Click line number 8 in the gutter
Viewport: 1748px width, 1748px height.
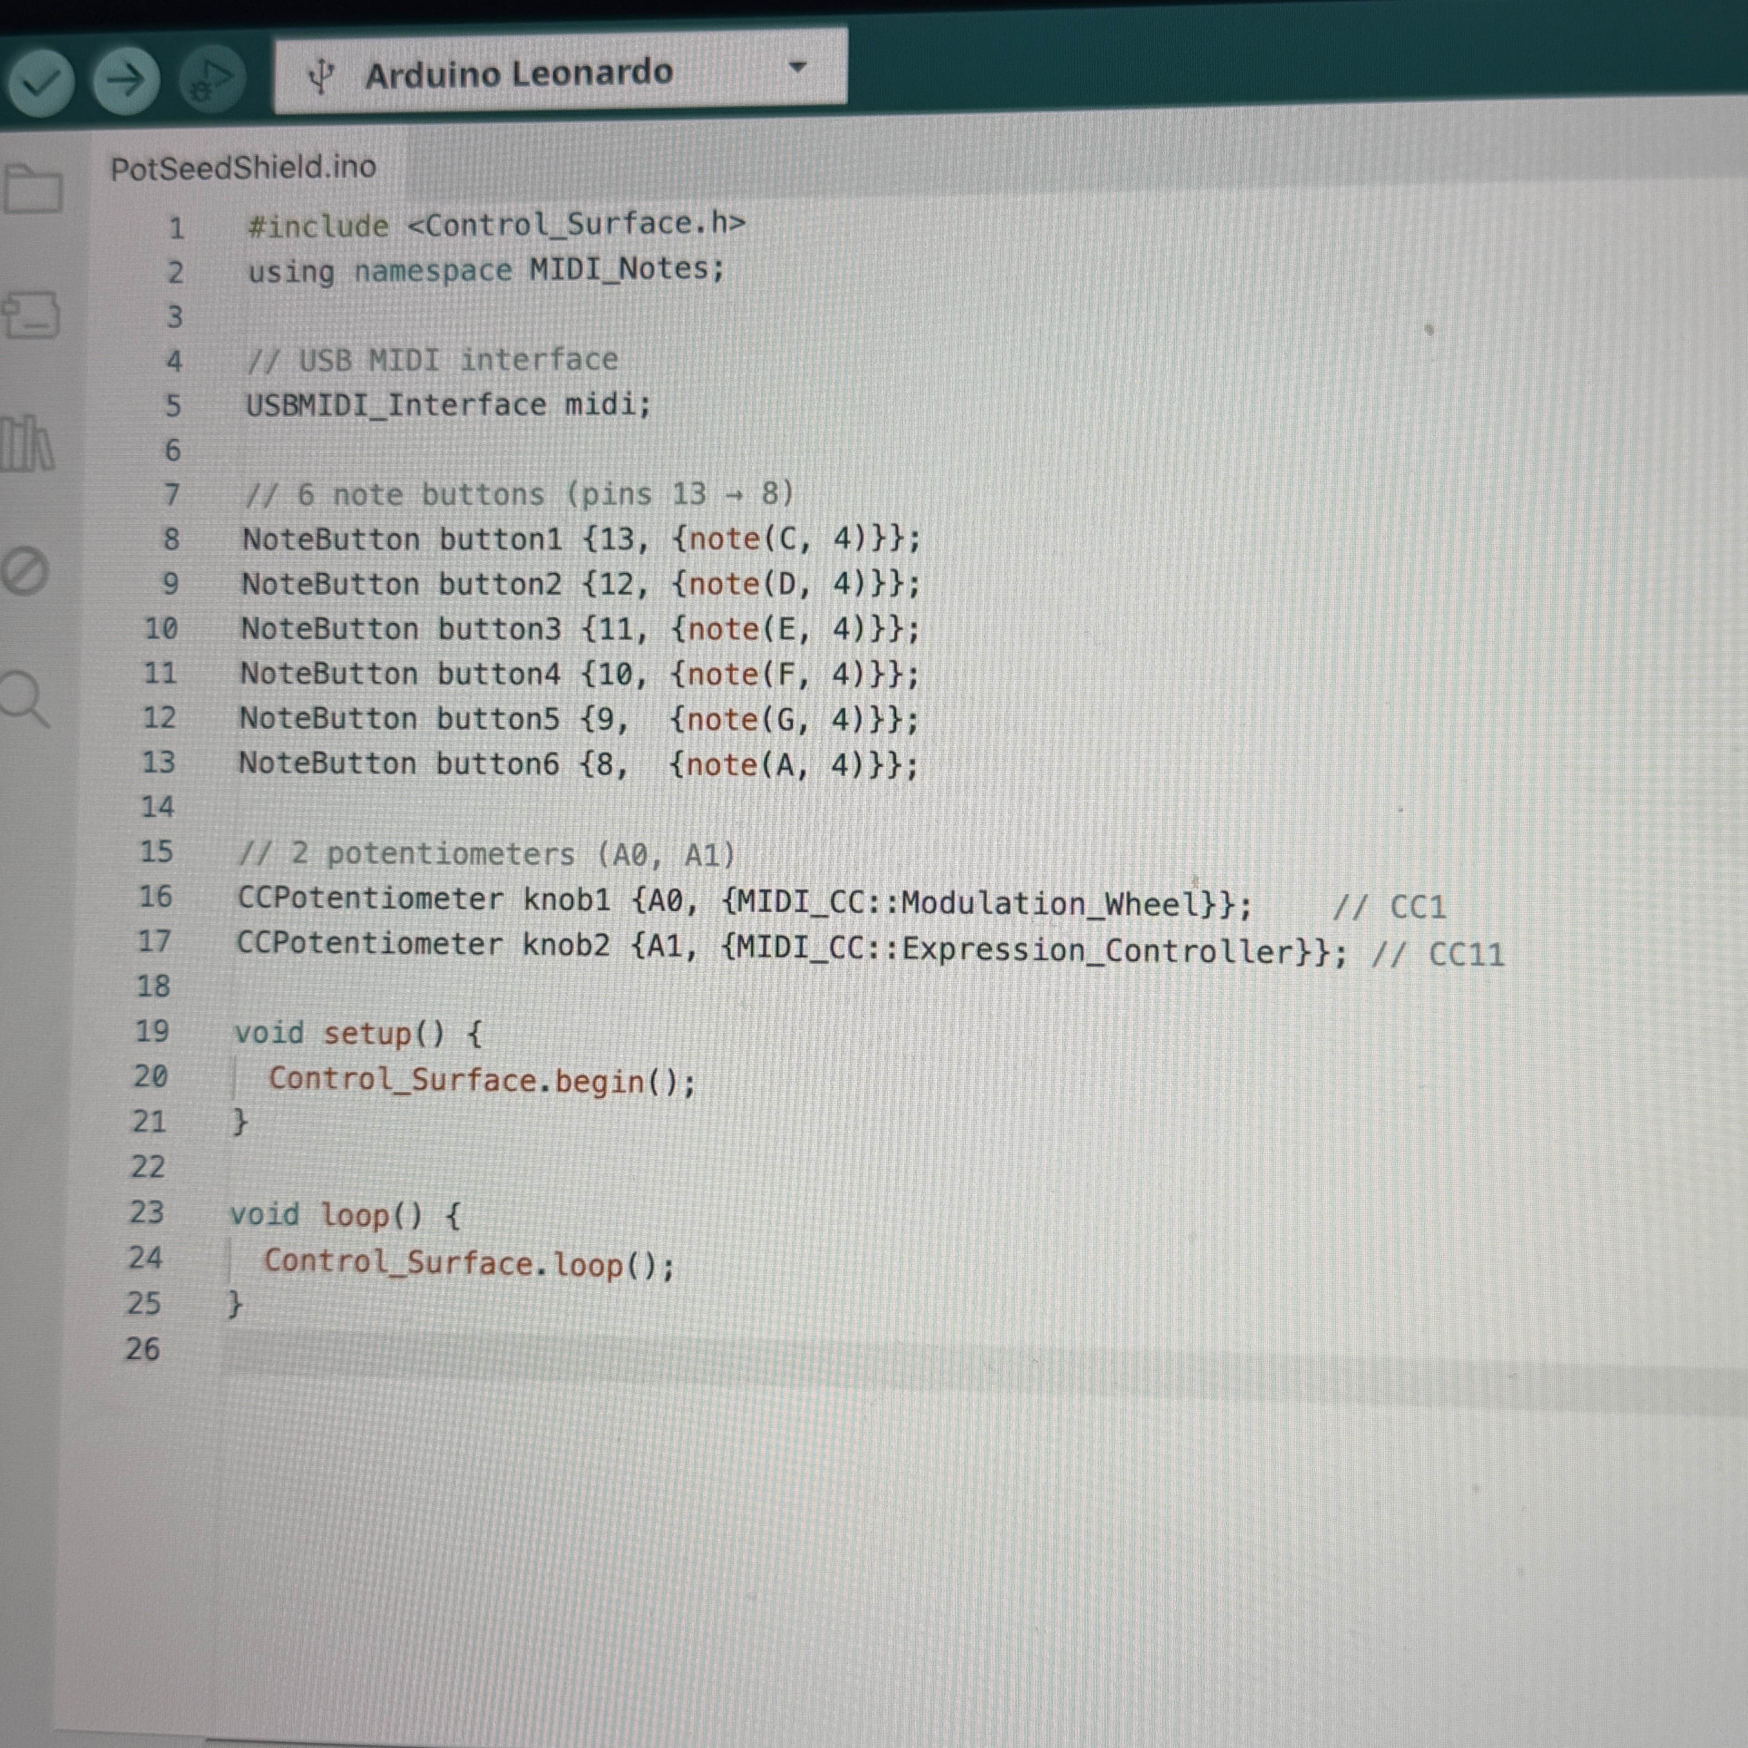172,538
